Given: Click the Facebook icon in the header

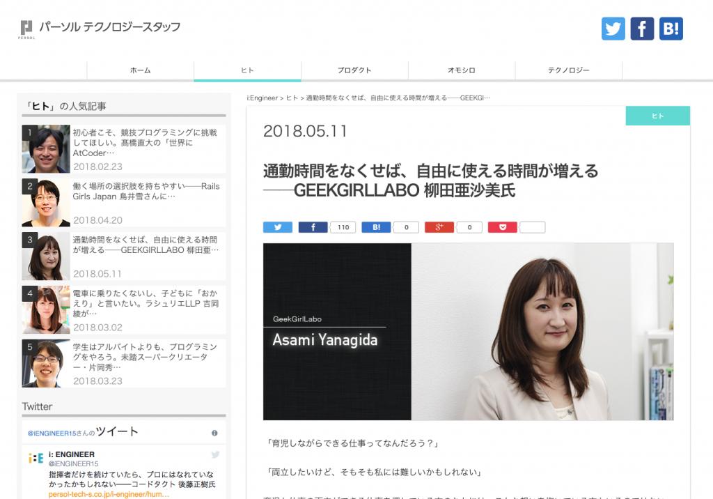Looking at the screenshot, I should pyautogui.click(x=642, y=29).
